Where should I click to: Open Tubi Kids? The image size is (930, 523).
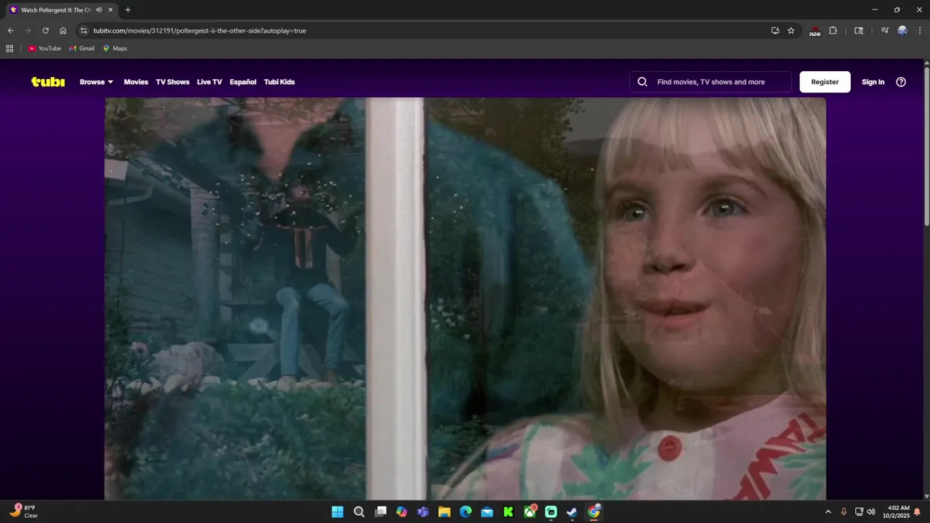click(279, 82)
